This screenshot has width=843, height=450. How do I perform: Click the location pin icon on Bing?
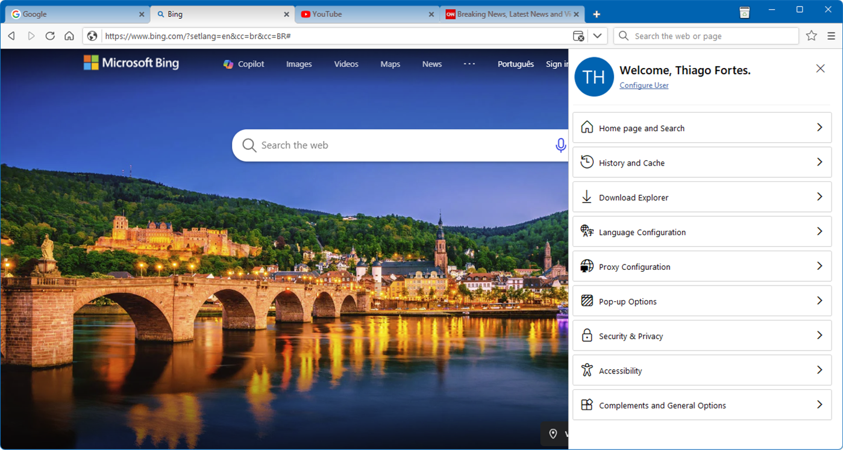(553, 434)
